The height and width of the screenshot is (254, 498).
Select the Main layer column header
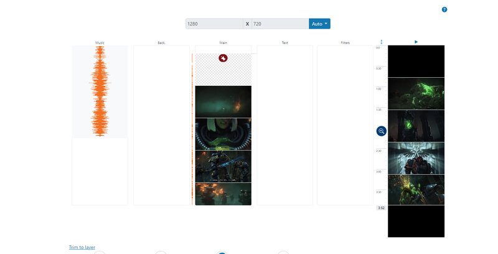(x=223, y=42)
